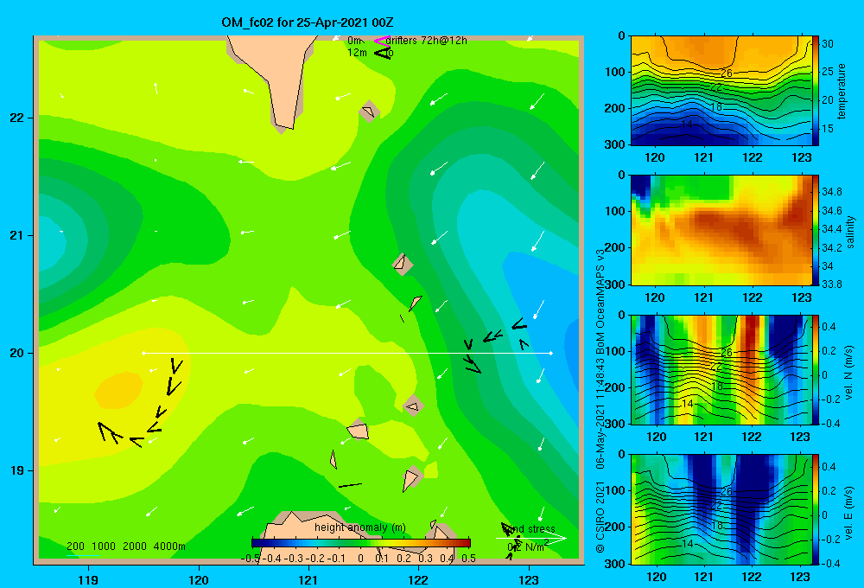The width and height of the screenshot is (864, 588).
Task: Open the salinity section panel
Action: click(x=721, y=230)
